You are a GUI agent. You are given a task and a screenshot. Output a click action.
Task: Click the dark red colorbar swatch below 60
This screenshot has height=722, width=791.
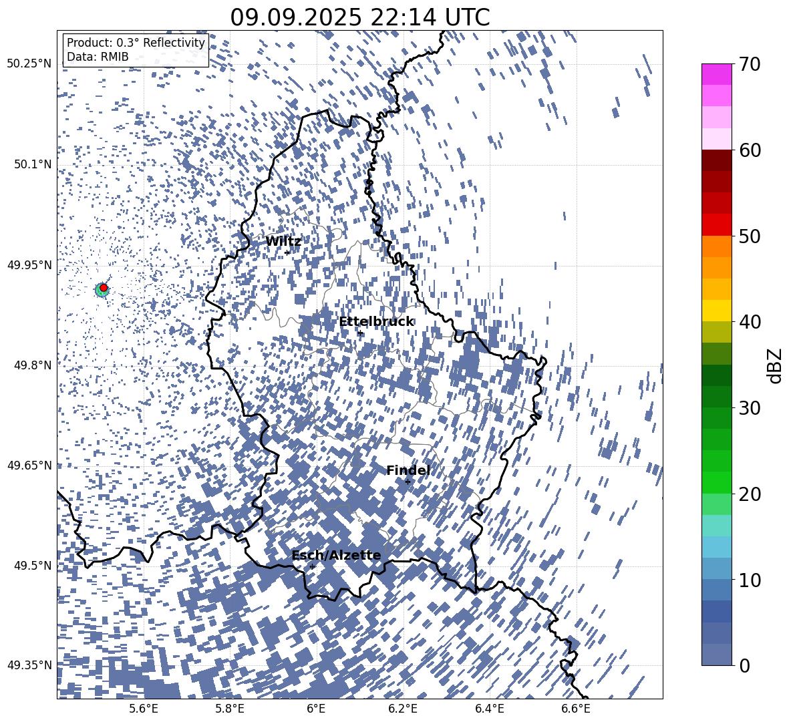pyautogui.click(x=716, y=160)
